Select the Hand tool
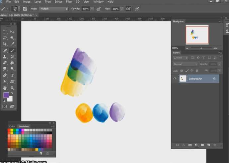 (x=5, y=88)
